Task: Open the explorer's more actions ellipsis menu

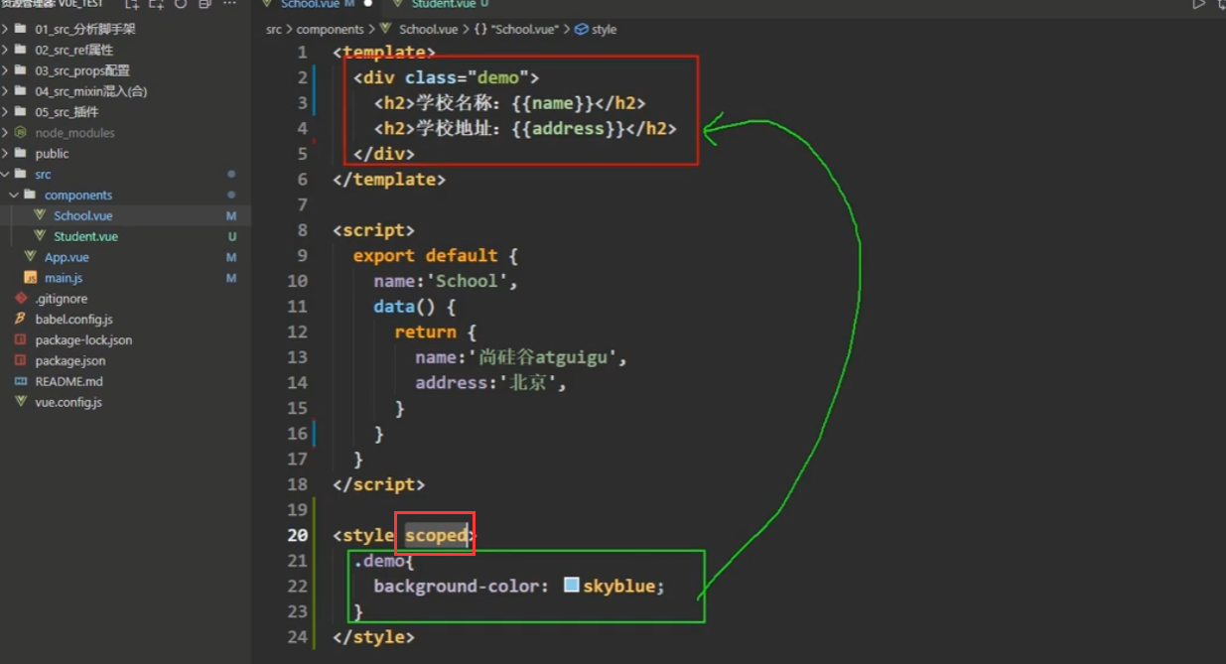Action: pyautogui.click(x=230, y=4)
